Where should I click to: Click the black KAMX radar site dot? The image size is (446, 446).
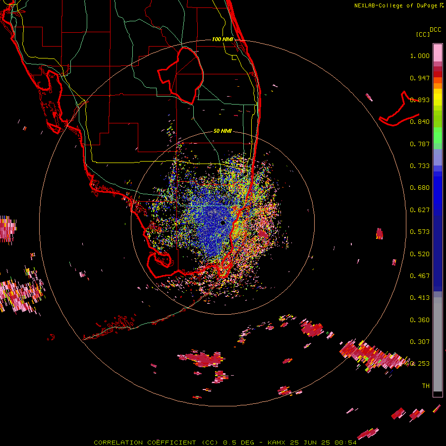click(223, 223)
